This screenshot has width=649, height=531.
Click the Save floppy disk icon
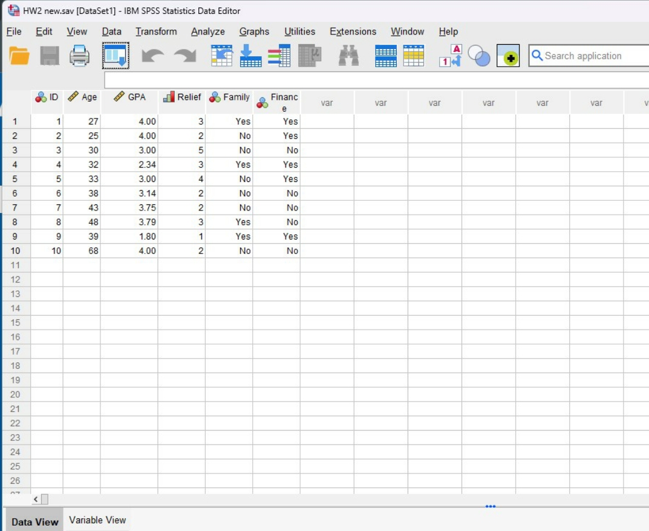[x=50, y=56]
